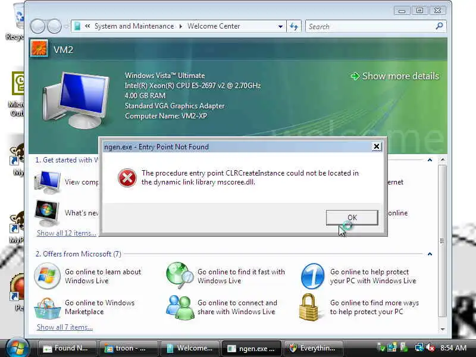Viewport: 476px width, 357px height.
Task: Click Go online to connect and share
Action: [237, 307]
